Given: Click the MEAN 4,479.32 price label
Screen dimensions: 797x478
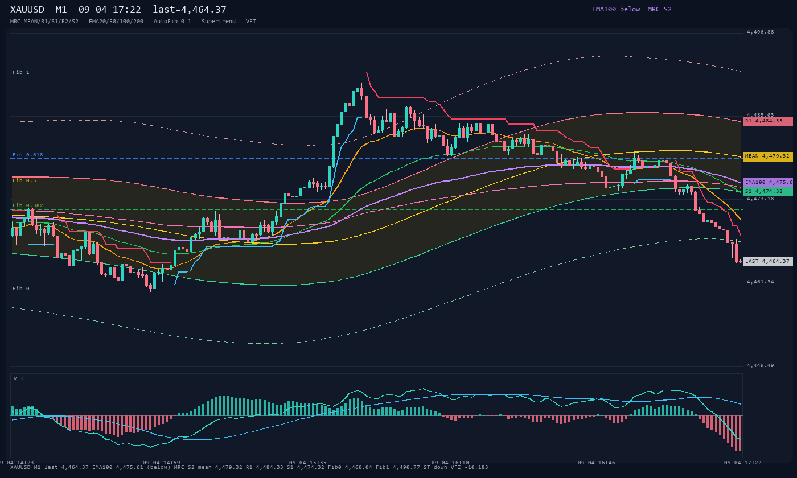Looking at the screenshot, I should click(768, 156).
